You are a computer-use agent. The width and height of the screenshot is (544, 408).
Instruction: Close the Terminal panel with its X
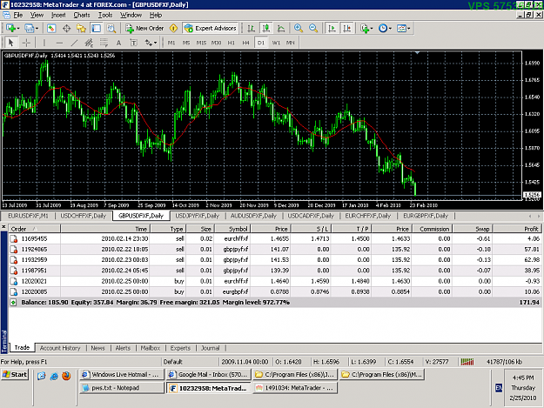point(3,227)
